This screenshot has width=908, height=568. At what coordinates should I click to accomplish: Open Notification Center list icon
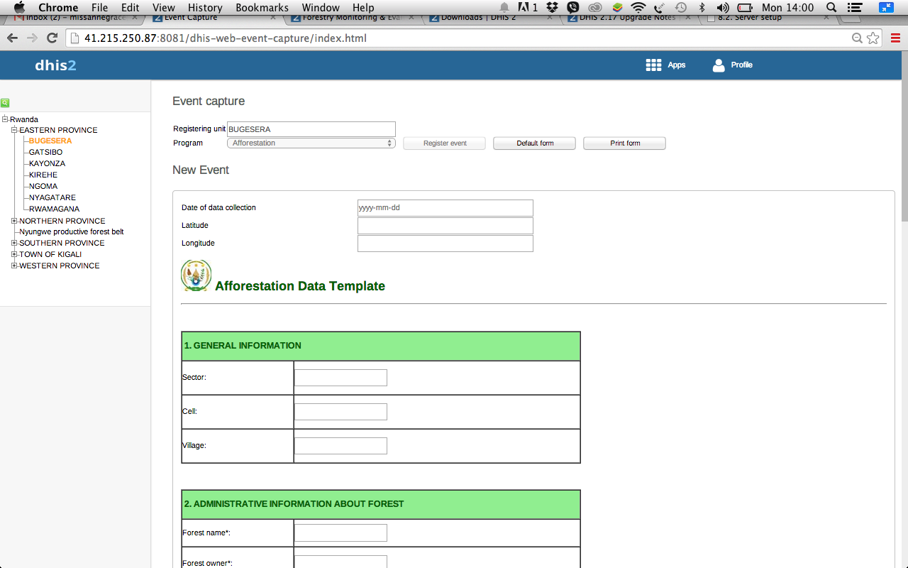point(855,8)
